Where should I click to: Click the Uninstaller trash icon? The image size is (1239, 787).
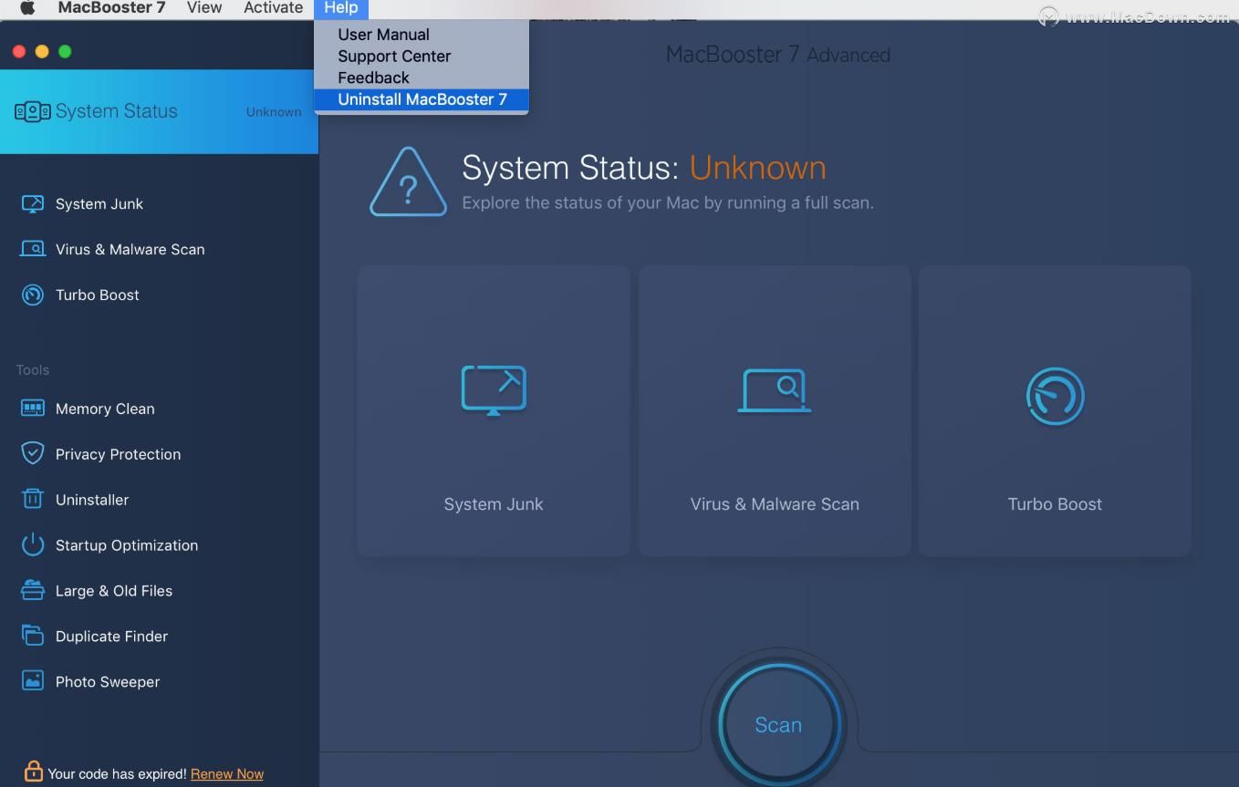click(x=33, y=499)
